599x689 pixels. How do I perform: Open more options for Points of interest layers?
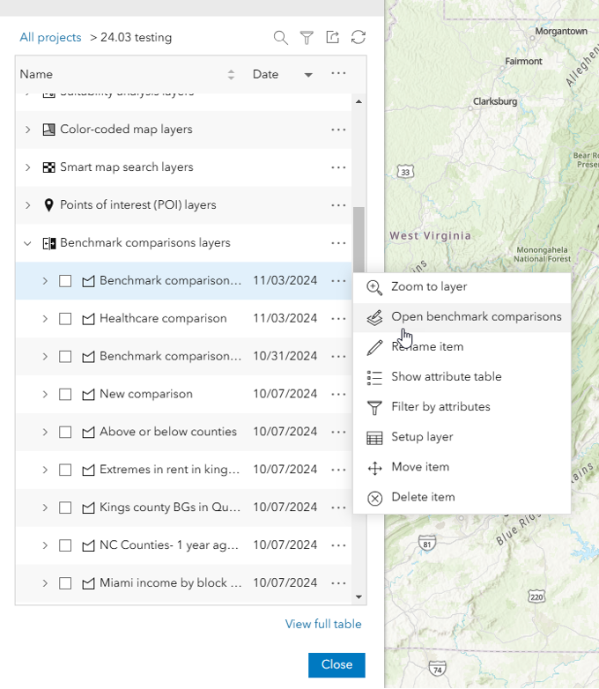coord(338,205)
